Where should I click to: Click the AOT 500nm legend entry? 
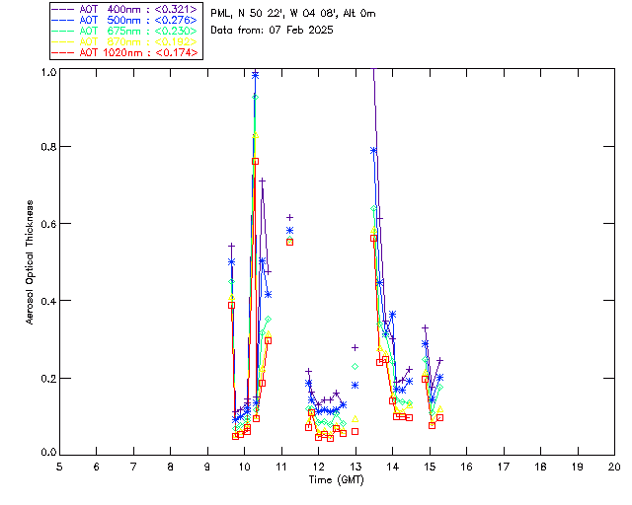coord(125,20)
